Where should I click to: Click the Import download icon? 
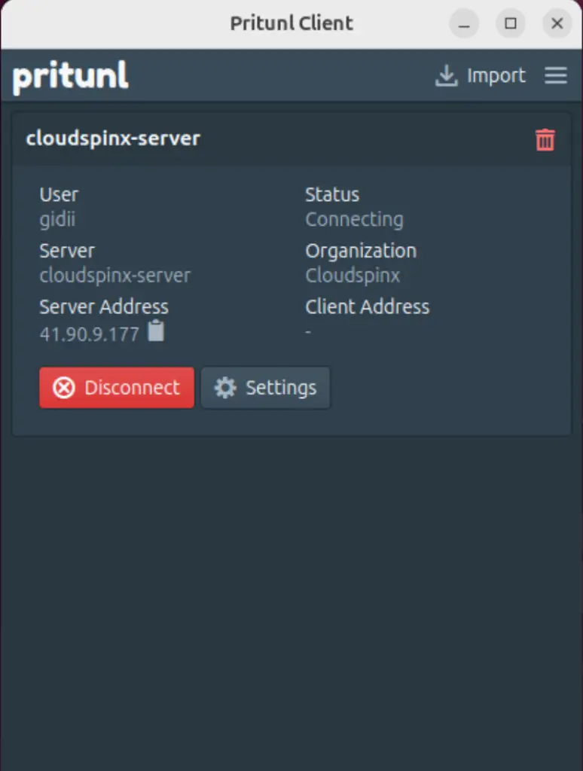(x=446, y=76)
